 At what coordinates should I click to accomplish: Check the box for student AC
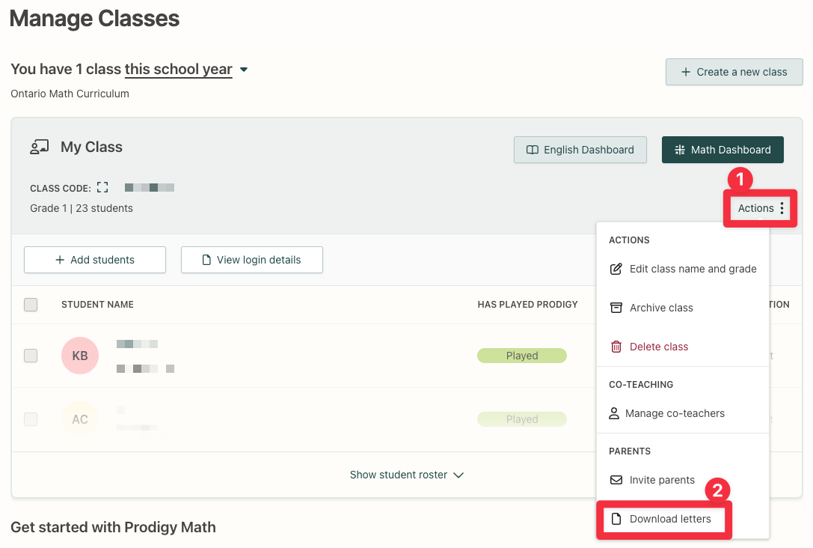pyautogui.click(x=31, y=419)
